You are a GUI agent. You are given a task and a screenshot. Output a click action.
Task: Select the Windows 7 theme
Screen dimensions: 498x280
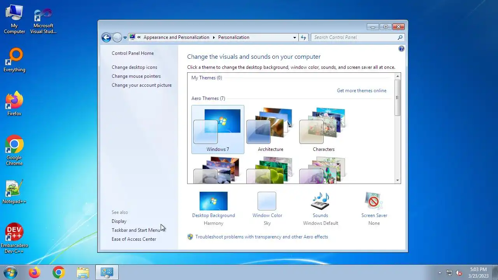click(x=218, y=129)
